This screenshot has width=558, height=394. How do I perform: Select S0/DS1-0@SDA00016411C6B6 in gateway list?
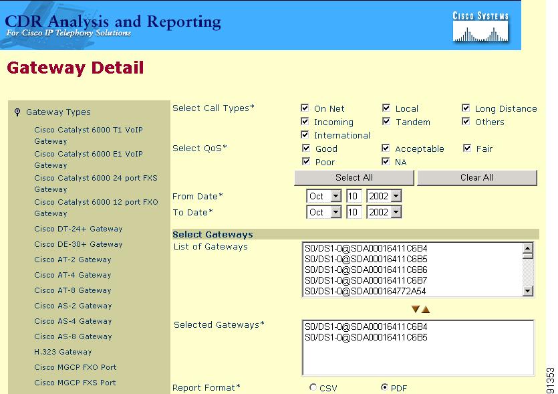coord(366,270)
